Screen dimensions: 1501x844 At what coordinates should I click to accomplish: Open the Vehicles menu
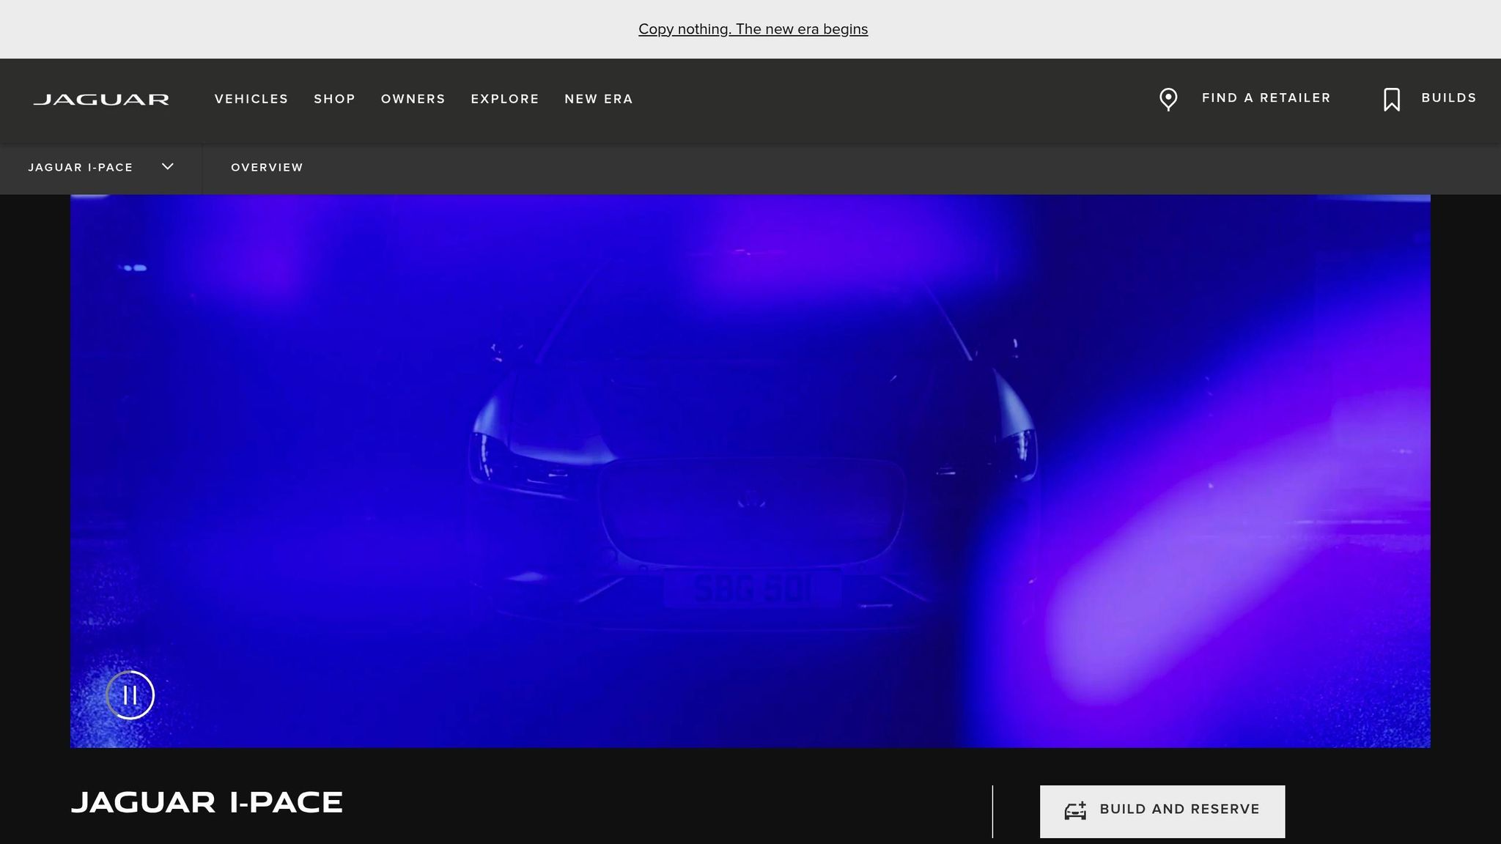(251, 99)
